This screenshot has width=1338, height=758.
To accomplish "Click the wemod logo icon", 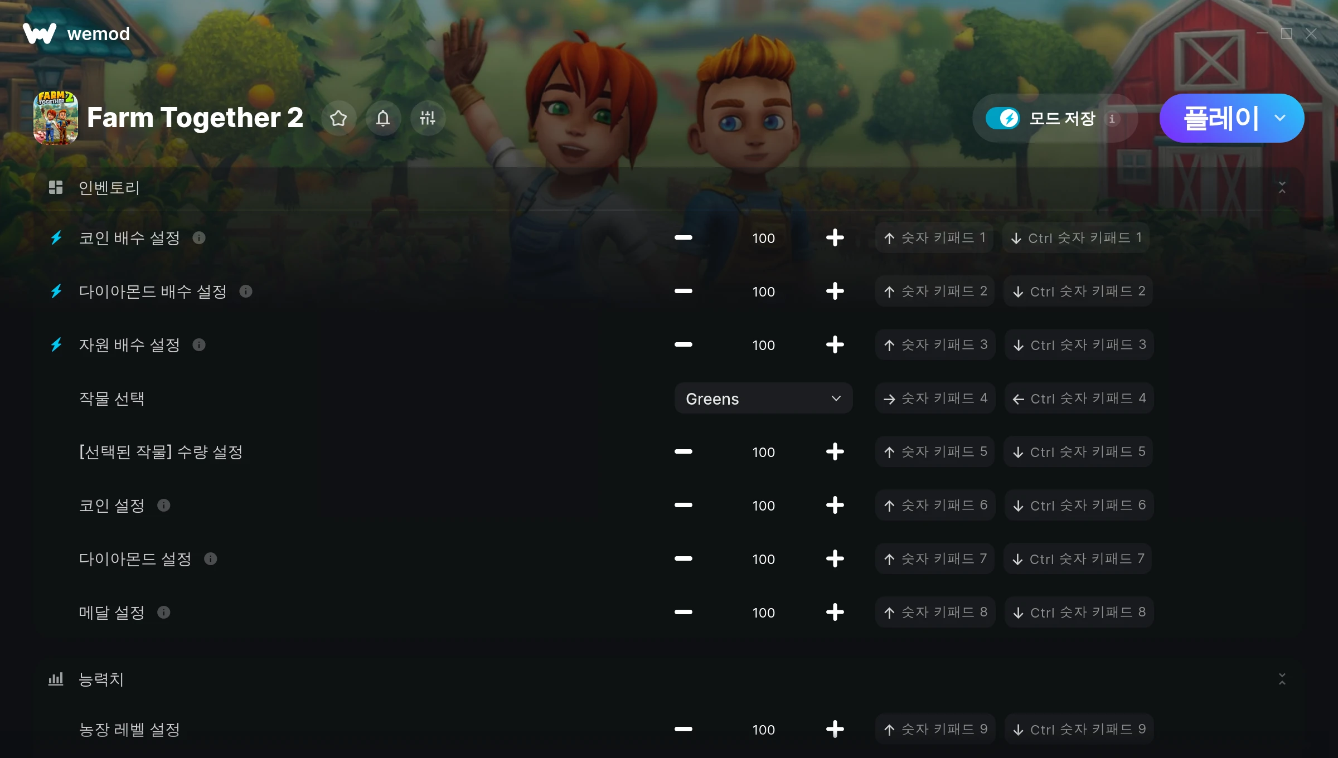I will pyautogui.click(x=40, y=33).
